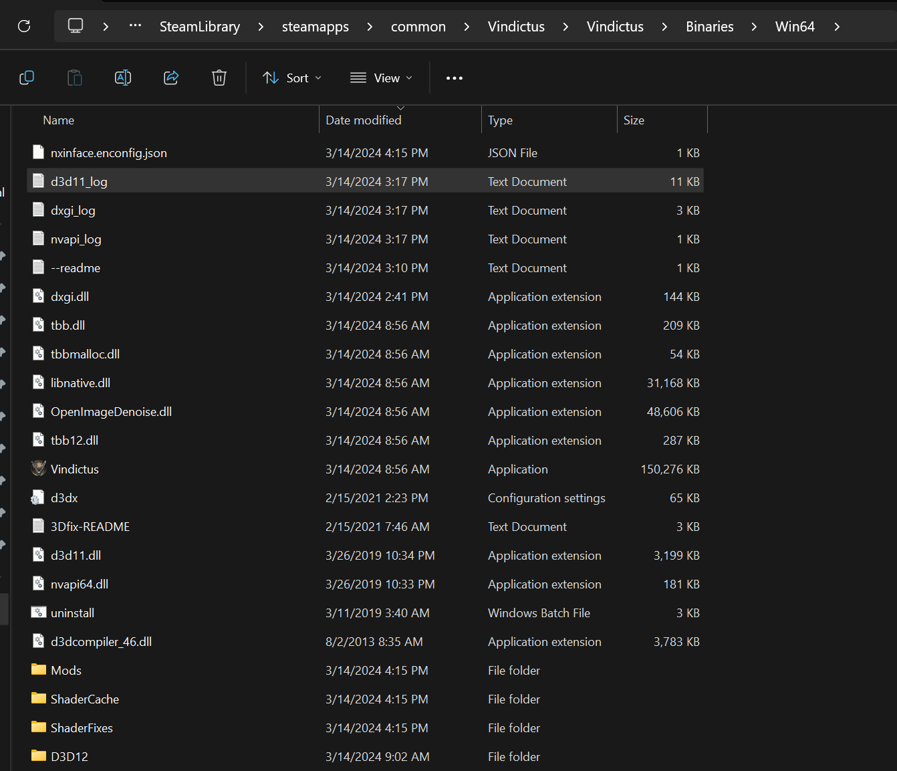This screenshot has height=771, width=897.
Task: Click the Windows Batch File type cell
Action: point(539,613)
